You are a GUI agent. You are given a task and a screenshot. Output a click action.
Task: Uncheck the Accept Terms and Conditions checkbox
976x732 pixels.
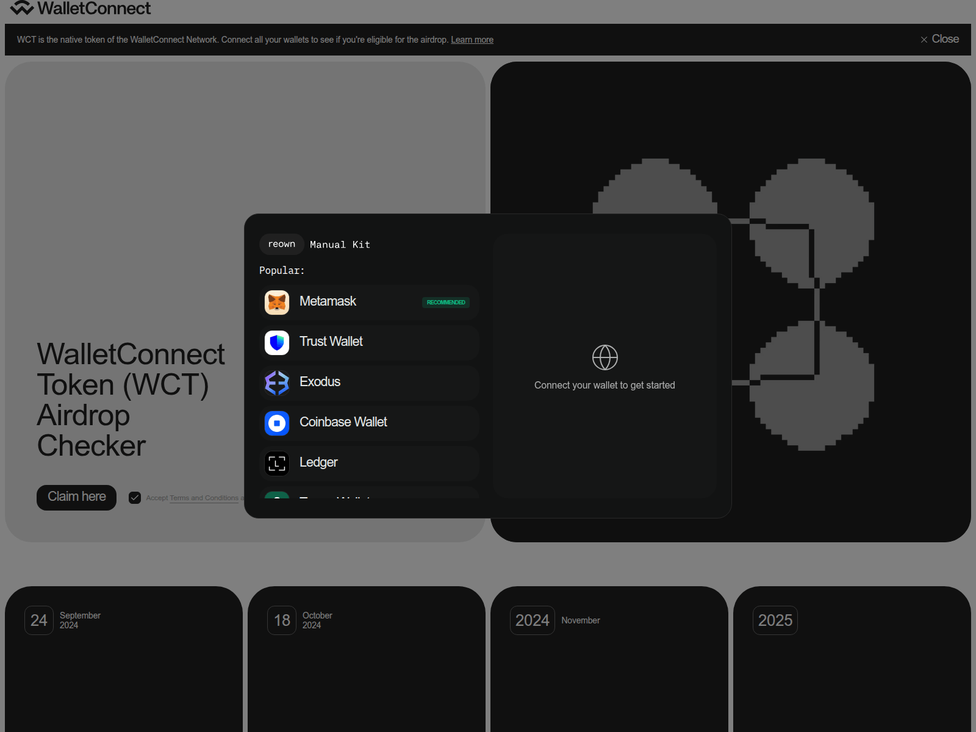coord(135,498)
